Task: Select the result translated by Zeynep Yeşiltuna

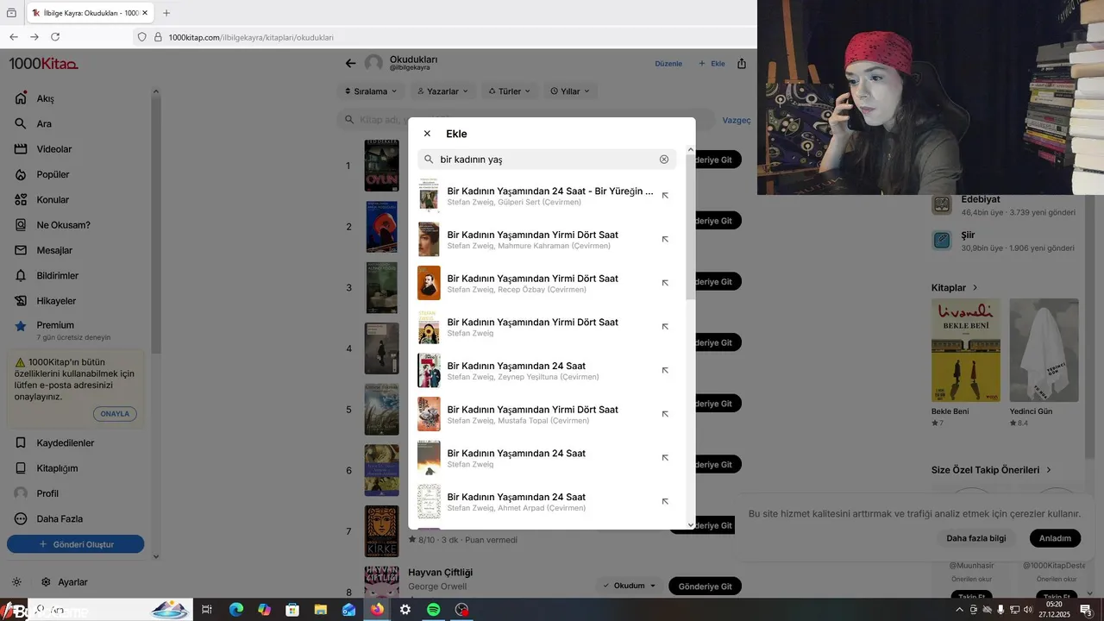Action: point(547,371)
